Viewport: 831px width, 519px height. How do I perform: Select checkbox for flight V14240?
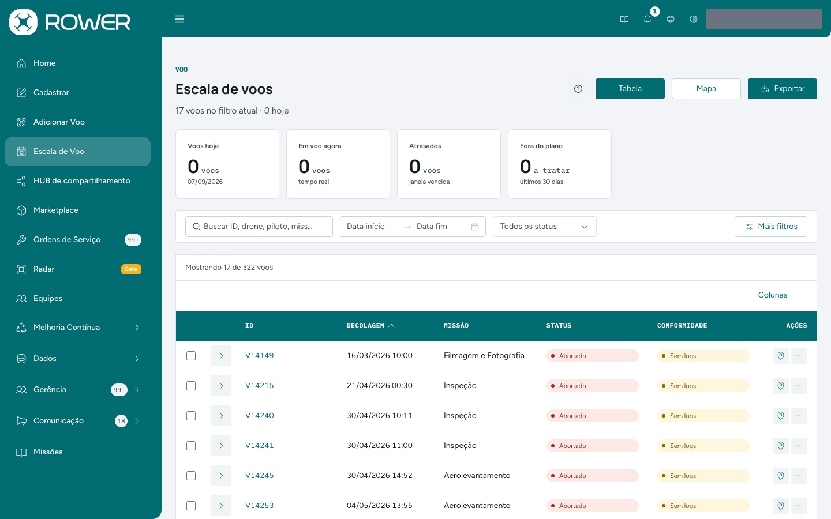point(191,416)
